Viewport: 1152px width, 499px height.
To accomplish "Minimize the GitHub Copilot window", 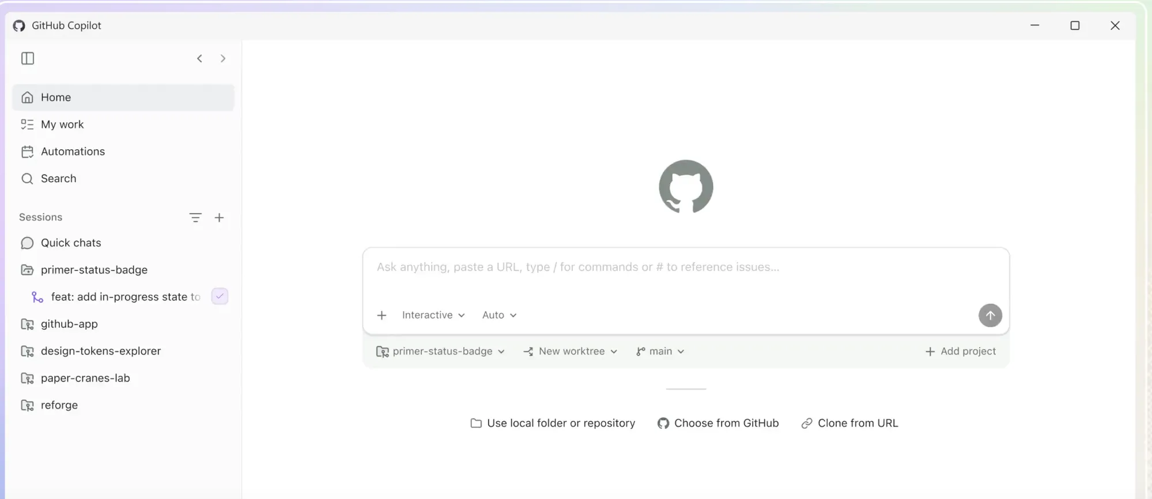I will 1035,26.
